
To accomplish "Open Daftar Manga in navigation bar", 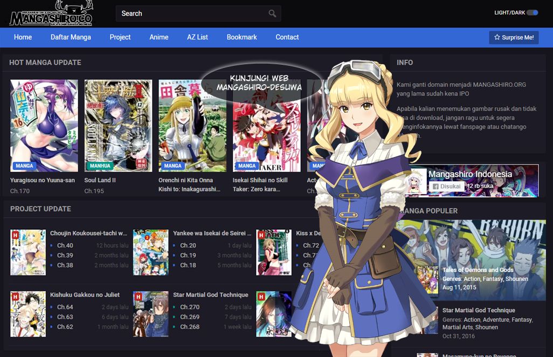I will click(x=71, y=37).
